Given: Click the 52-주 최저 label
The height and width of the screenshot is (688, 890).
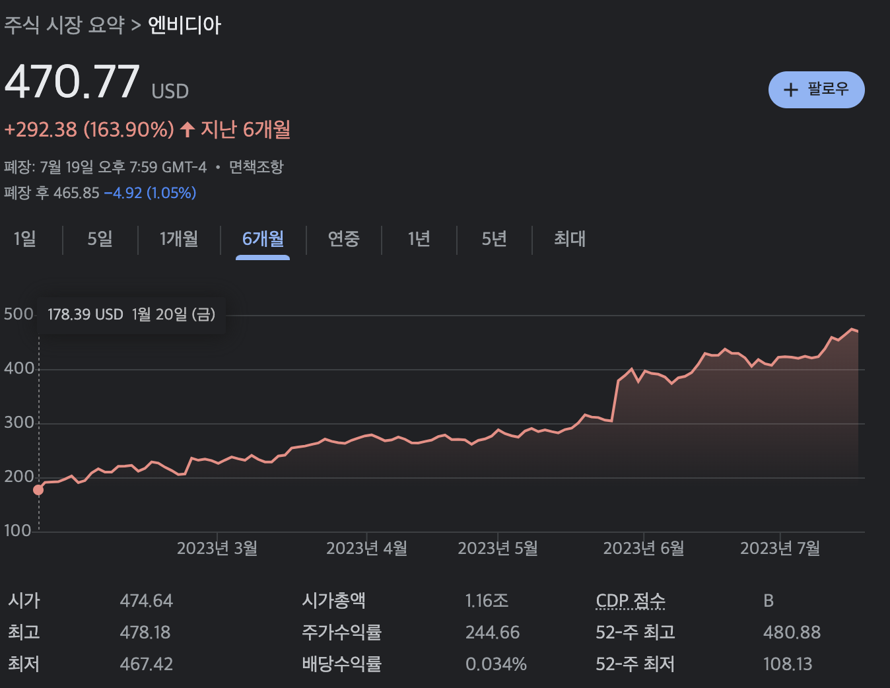Looking at the screenshot, I should coord(635,664).
